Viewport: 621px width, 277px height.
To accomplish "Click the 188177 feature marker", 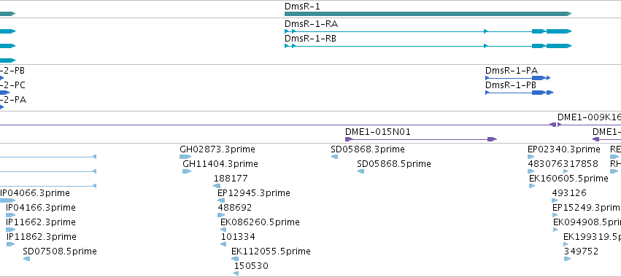I will 217,186.
